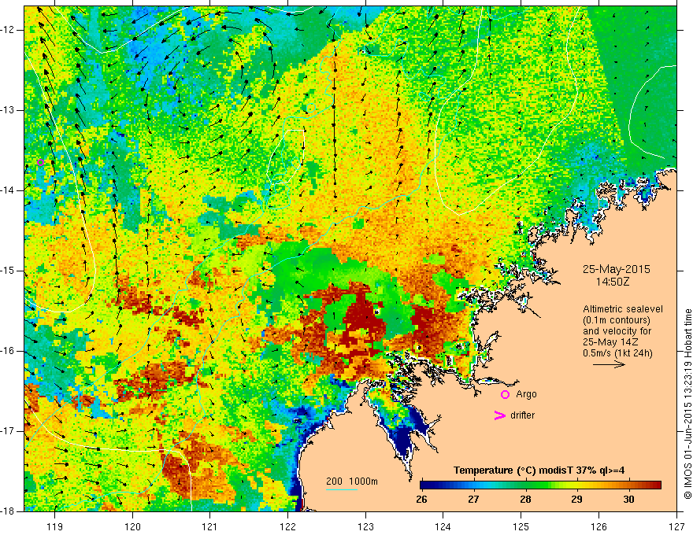This screenshot has width=693, height=535.
Task: Click the temperature color bar legend
Action: pyautogui.click(x=540, y=485)
